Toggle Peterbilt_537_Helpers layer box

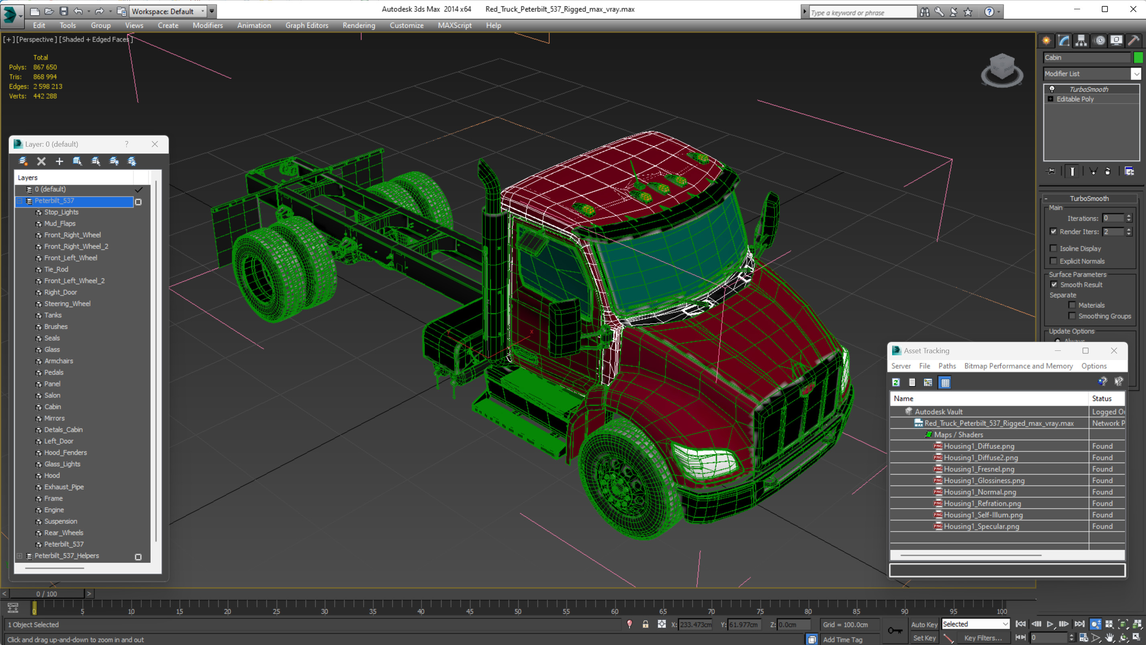point(138,557)
